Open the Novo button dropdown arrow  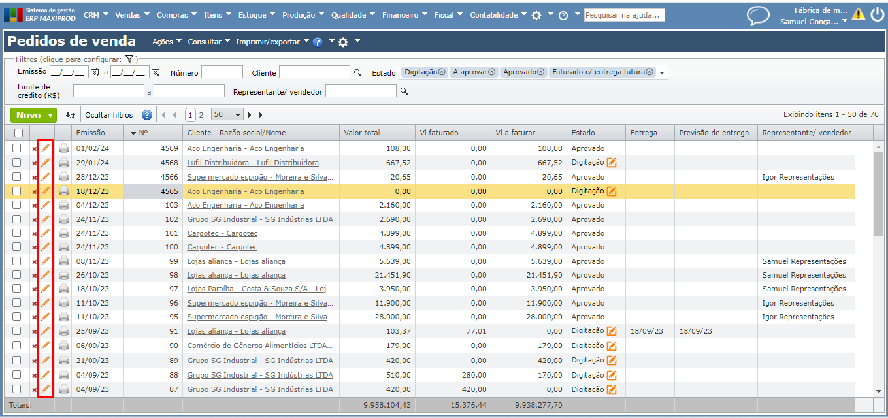pyautogui.click(x=50, y=116)
